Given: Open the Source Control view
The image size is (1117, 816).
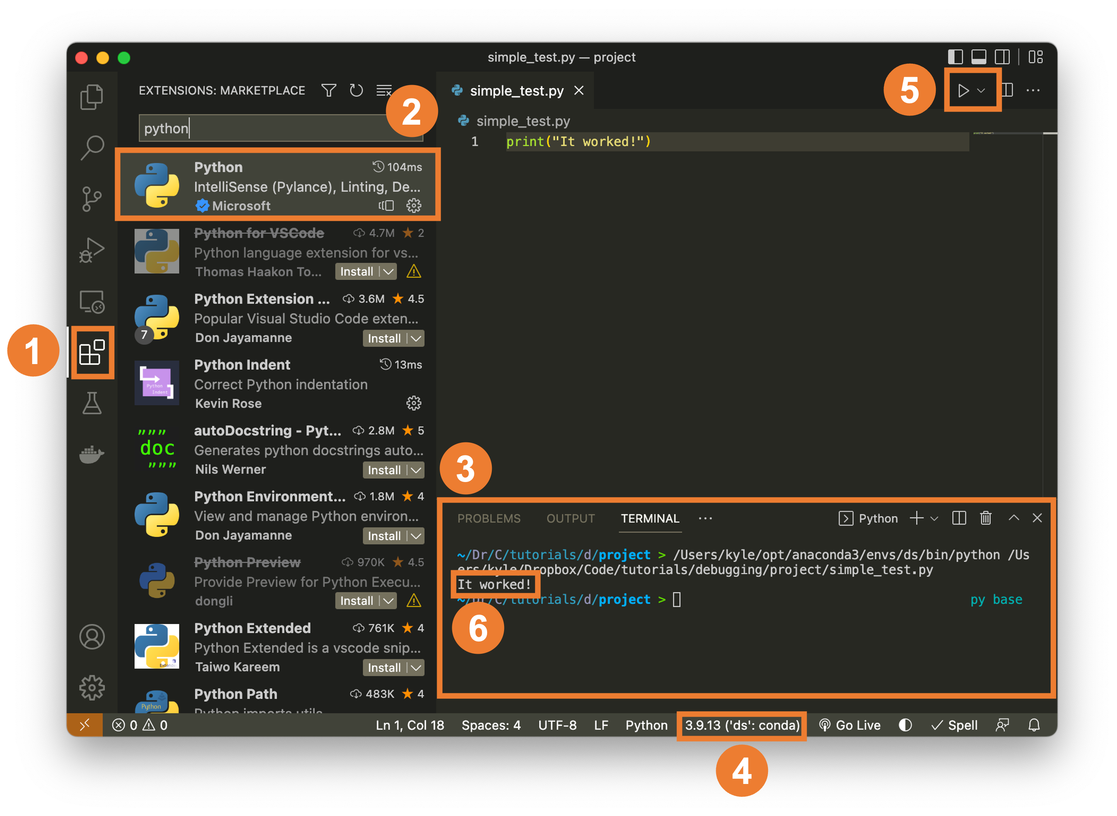Looking at the screenshot, I should click(x=92, y=199).
